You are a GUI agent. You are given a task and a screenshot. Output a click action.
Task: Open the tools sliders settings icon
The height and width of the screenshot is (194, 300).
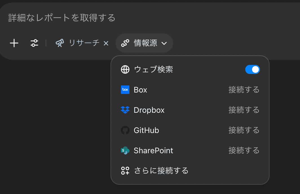(x=34, y=43)
